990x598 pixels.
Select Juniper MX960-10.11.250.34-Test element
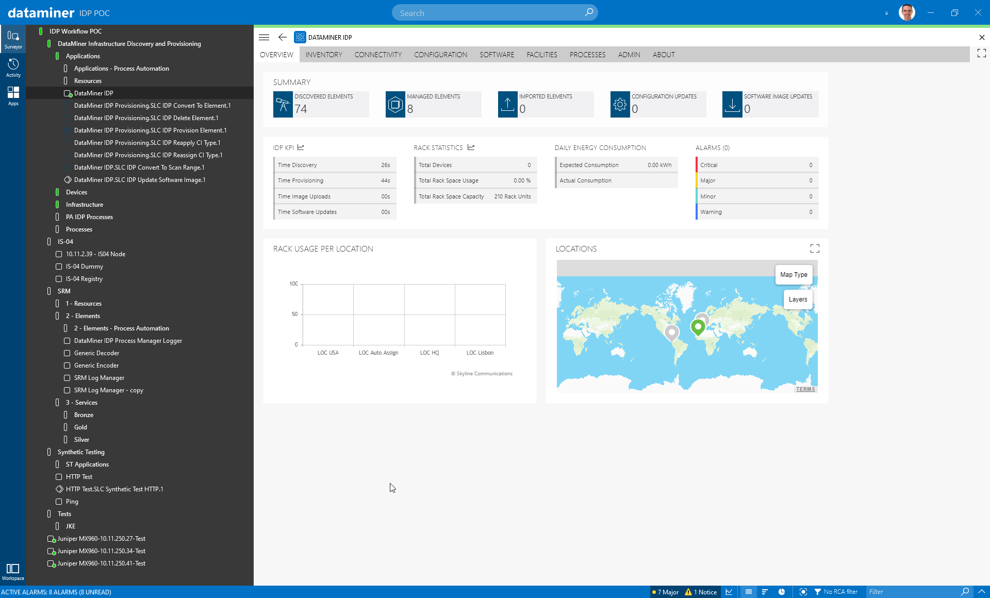(x=101, y=551)
